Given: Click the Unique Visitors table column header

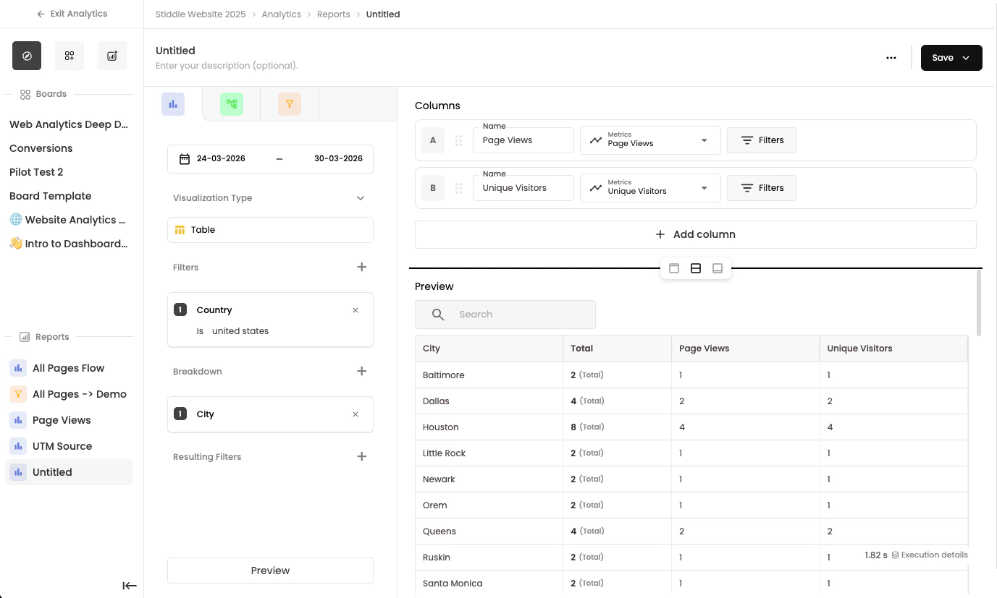Looking at the screenshot, I should pos(893,349).
